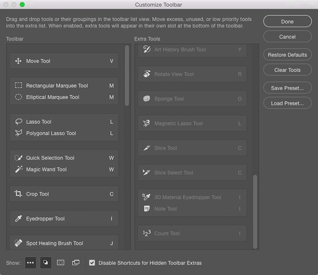This screenshot has width=318, height=275.
Task: Toggle foreground/background colors show button
Action: pos(45,263)
